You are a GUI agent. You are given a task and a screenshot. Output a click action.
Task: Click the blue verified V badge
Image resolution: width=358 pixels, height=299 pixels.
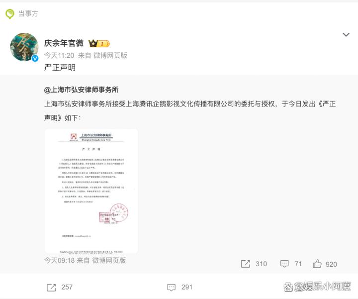(35, 59)
